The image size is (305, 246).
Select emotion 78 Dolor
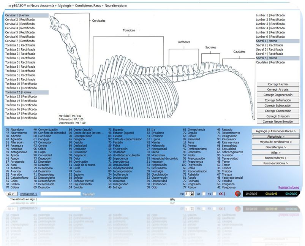[x=74, y=158]
